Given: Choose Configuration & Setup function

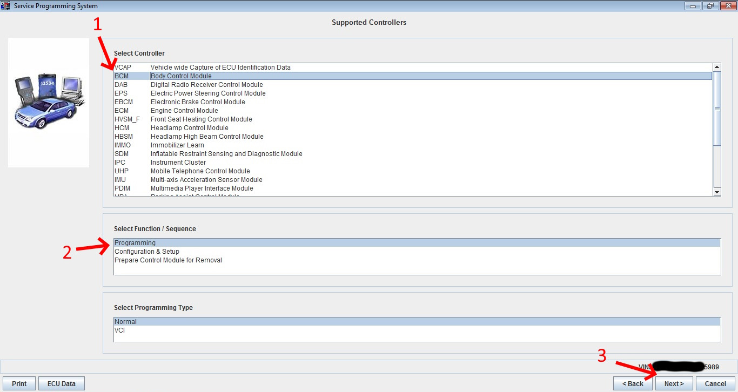Looking at the screenshot, I should (417, 252).
